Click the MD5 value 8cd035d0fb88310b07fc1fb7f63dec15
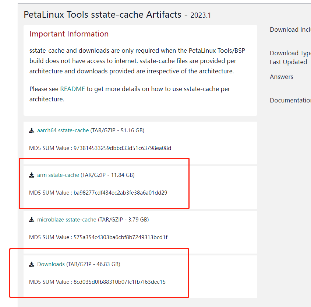 (x=120, y=282)
